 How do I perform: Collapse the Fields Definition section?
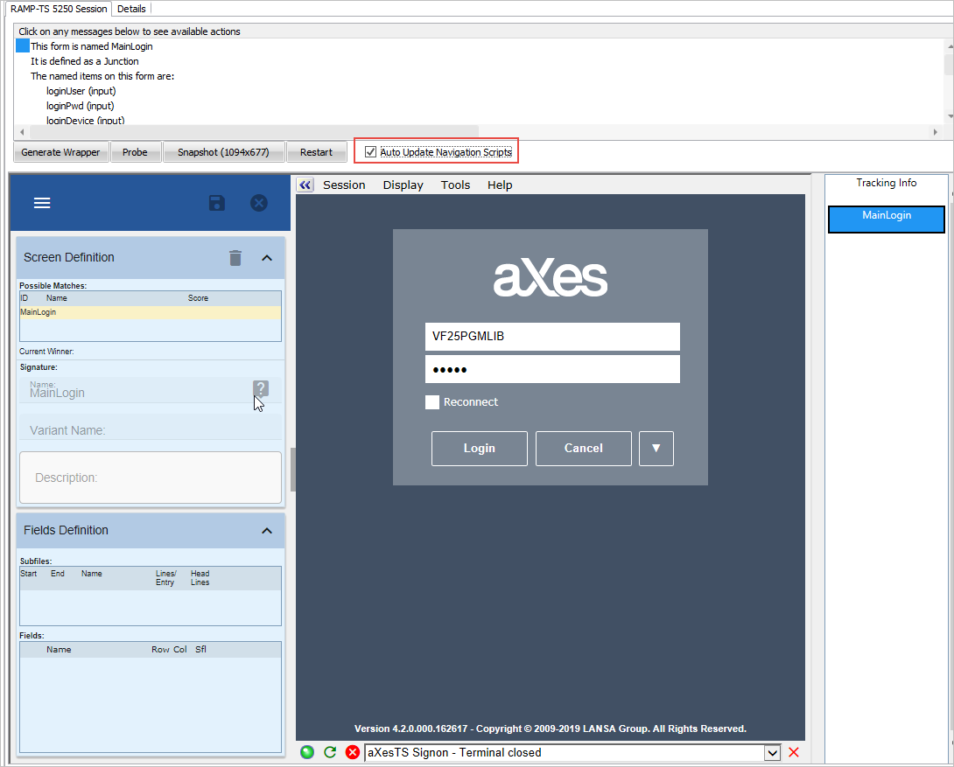(x=266, y=531)
